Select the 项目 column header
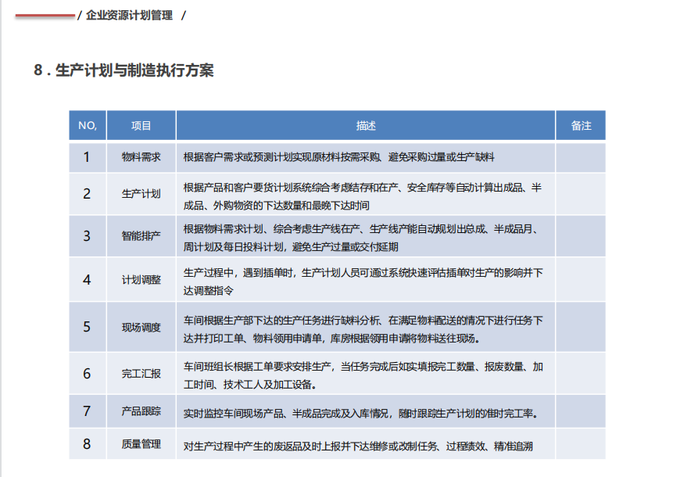 coord(141,126)
